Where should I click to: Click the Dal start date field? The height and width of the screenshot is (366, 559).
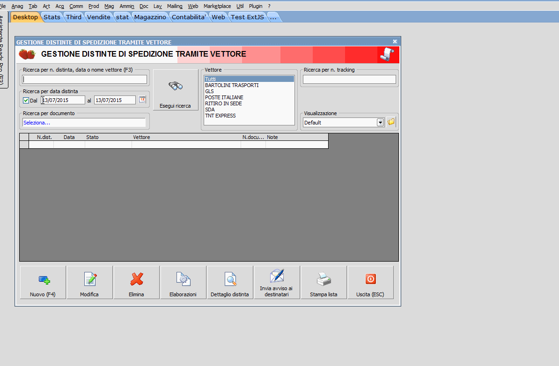(x=63, y=100)
